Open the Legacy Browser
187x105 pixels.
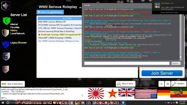18,43
